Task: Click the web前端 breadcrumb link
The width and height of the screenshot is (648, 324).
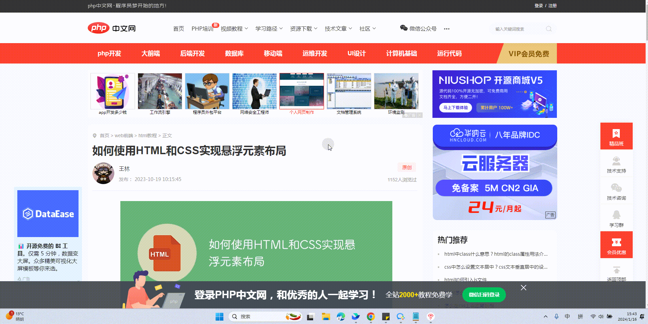Action: pos(124,136)
